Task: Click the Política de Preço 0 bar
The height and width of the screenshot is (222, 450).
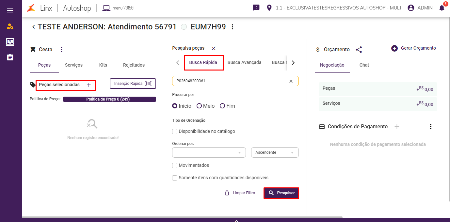Action: [x=109, y=99]
